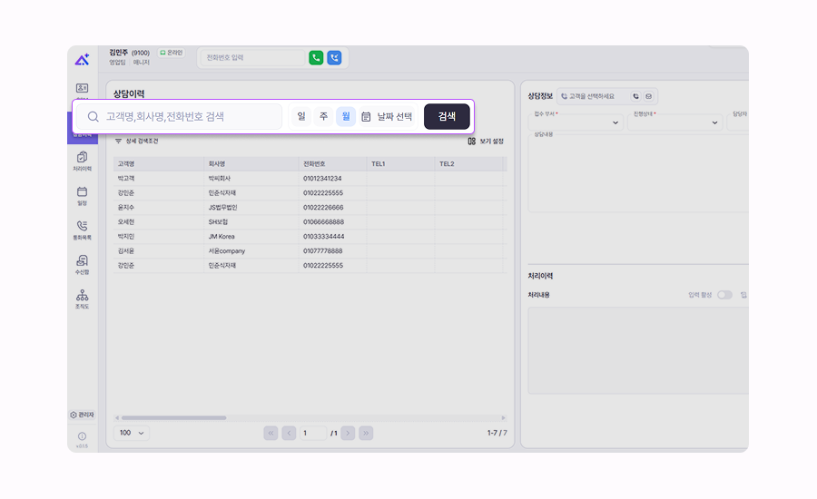Image resolution: width=817 pixels, height=499 pixels.
Task: Click the blue call transfer button
Action: click(x=334, y=57)
